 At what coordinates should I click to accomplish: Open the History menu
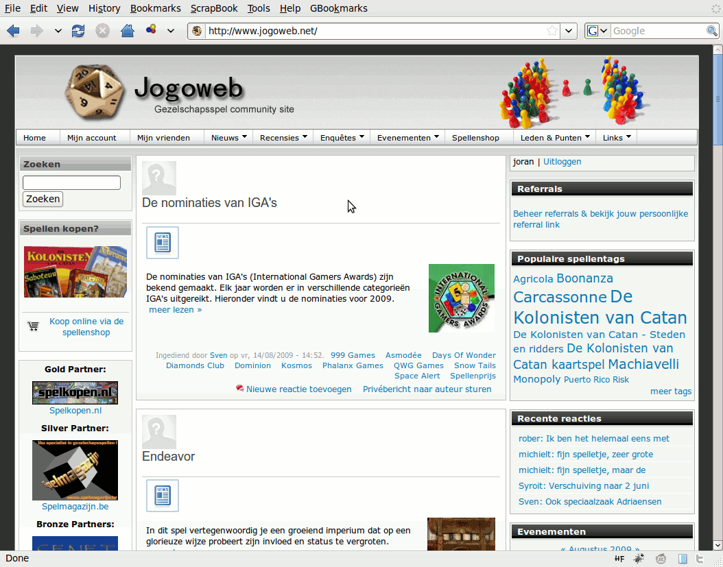pos(104,8)
